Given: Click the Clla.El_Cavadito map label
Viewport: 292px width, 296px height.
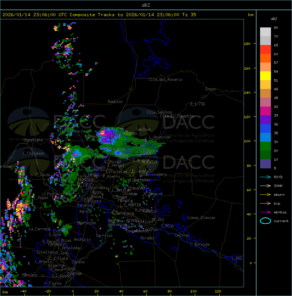Looking at the screenshot, I should (177, 116).
